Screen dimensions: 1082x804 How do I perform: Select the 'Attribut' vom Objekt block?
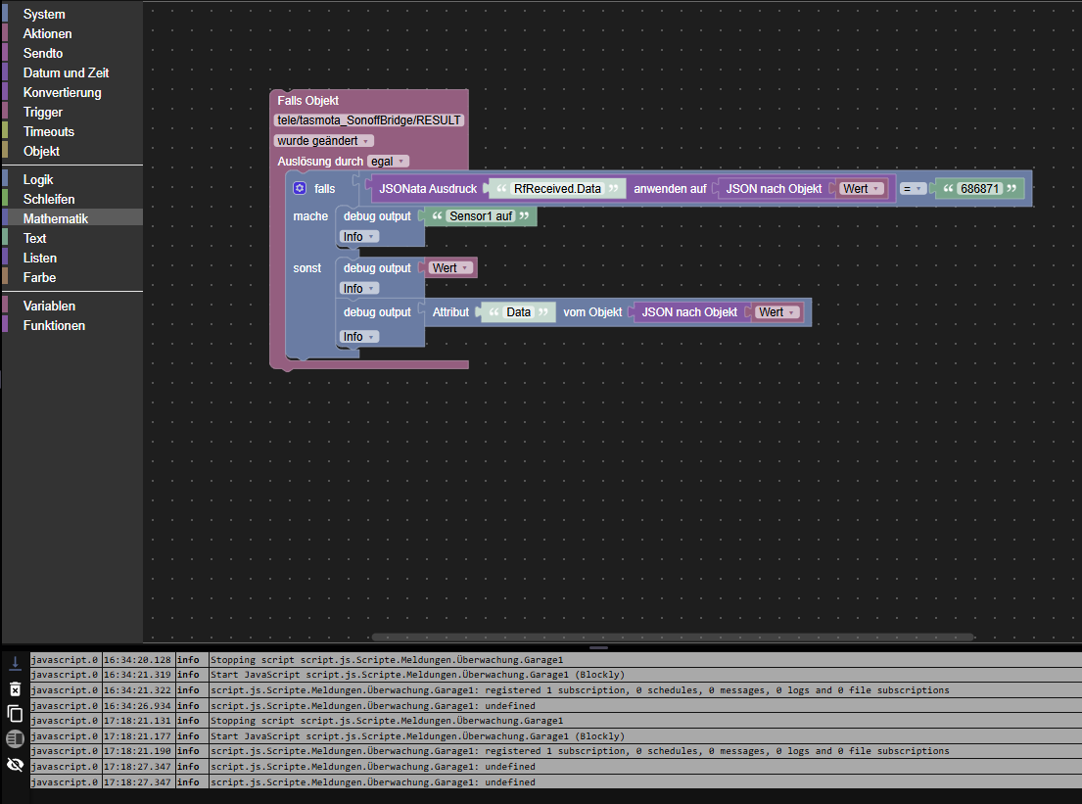[x=450, y=312]
